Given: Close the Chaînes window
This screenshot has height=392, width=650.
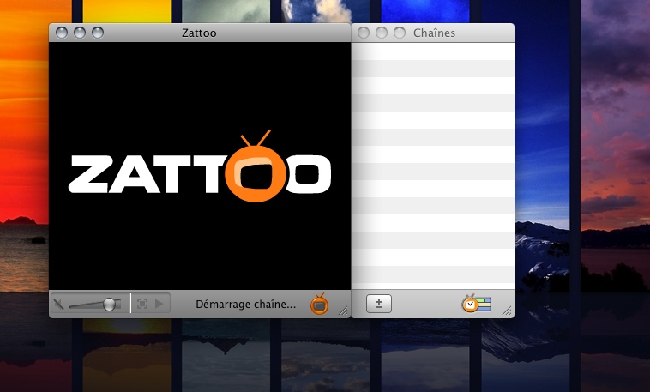Looking at the screenshot, I should point(364,33).
